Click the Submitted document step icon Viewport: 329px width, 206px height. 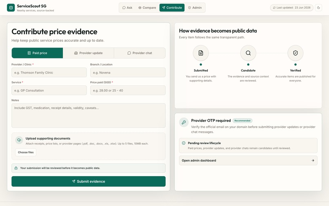pos(201,53)
